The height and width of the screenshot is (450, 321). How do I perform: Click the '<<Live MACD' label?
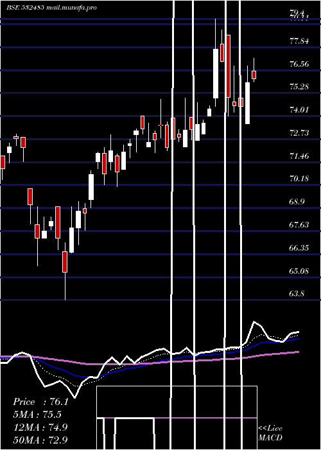tap(270, 433)
